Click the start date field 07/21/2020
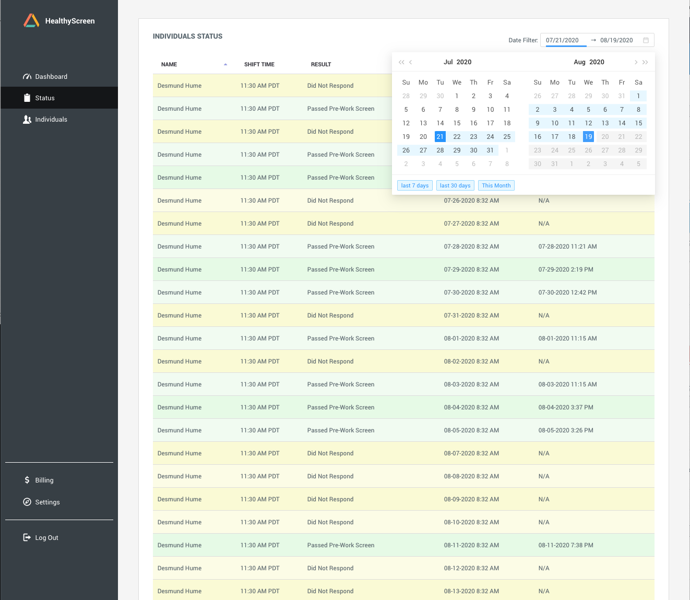 [x=562, y=40]
